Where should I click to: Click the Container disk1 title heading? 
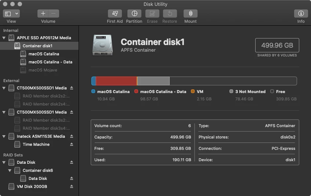coord(152,42)
